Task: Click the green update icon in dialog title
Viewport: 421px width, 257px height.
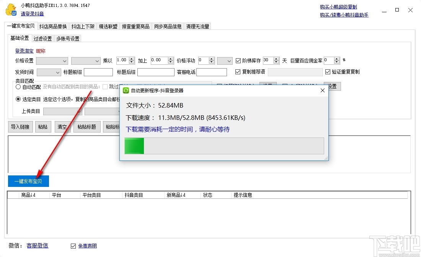Action: [126, 91]
